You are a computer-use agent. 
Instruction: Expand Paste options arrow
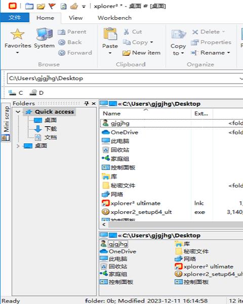110,53
